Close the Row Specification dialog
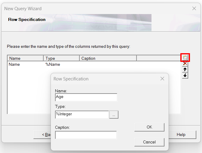This screenshot has height=153, width=202. click(162, 79)
